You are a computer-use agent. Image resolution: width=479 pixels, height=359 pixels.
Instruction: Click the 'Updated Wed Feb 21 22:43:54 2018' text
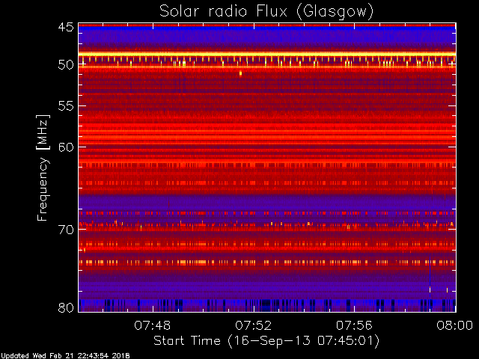pos(65,356)
